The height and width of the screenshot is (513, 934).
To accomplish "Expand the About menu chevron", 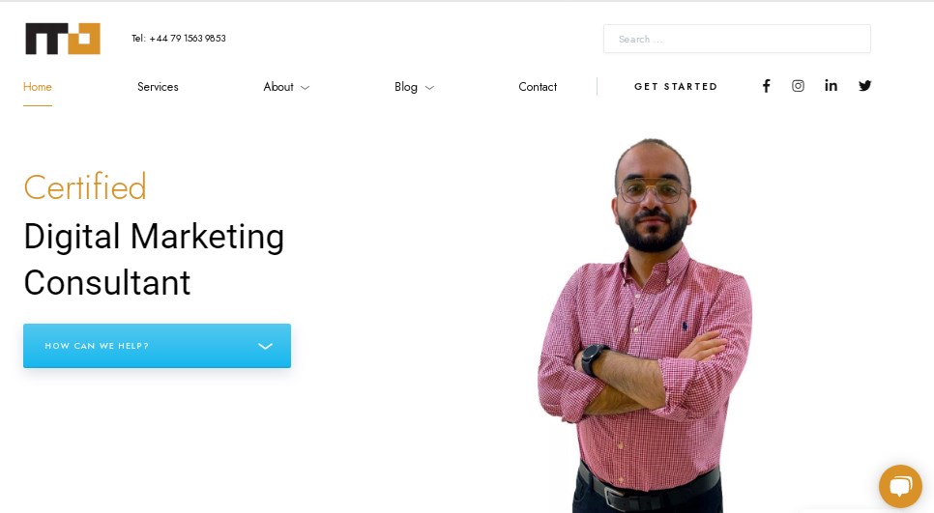I will (x=305, y=88).
